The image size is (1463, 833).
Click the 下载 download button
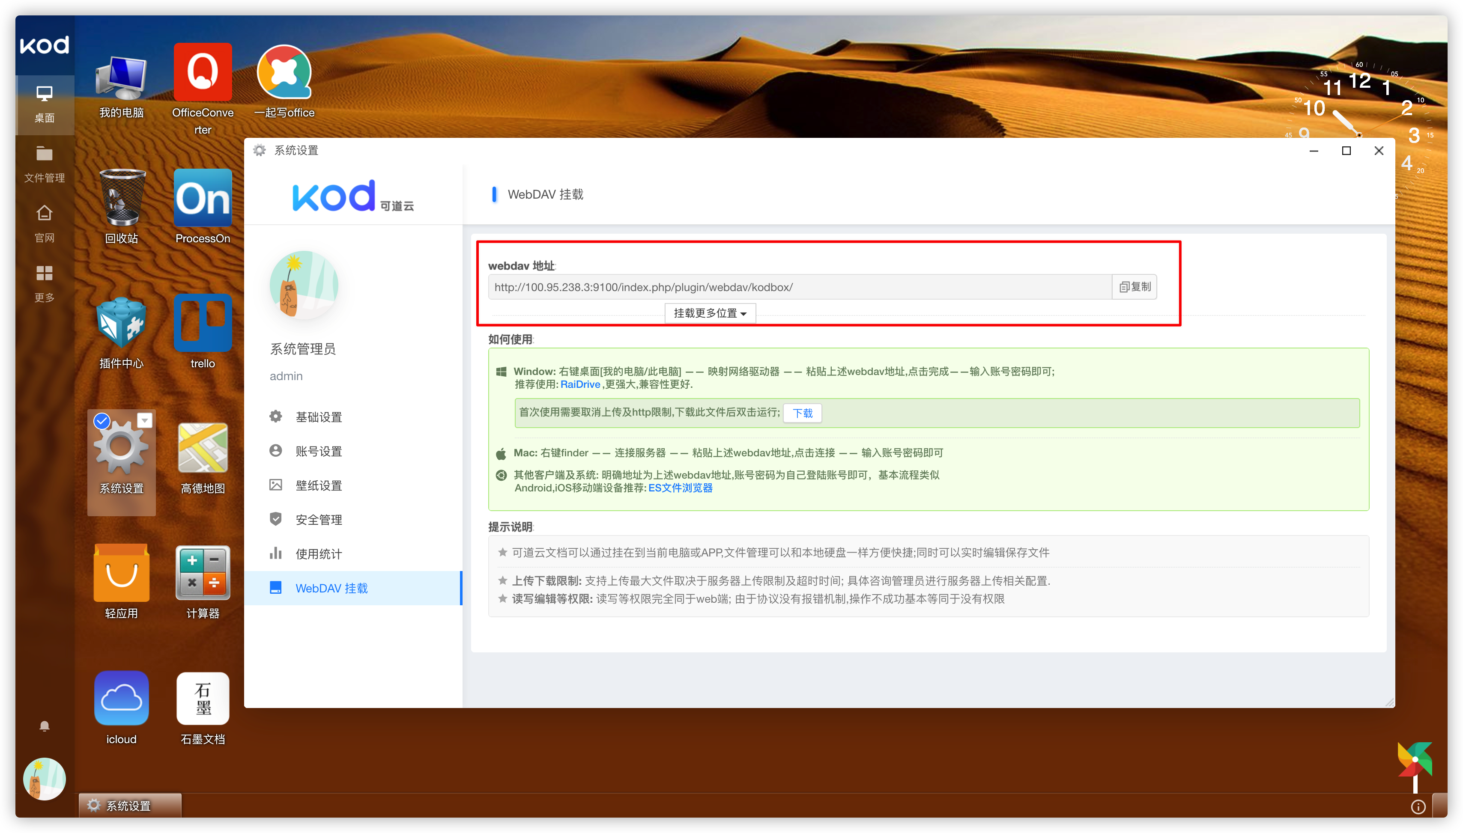click(802, 413)
